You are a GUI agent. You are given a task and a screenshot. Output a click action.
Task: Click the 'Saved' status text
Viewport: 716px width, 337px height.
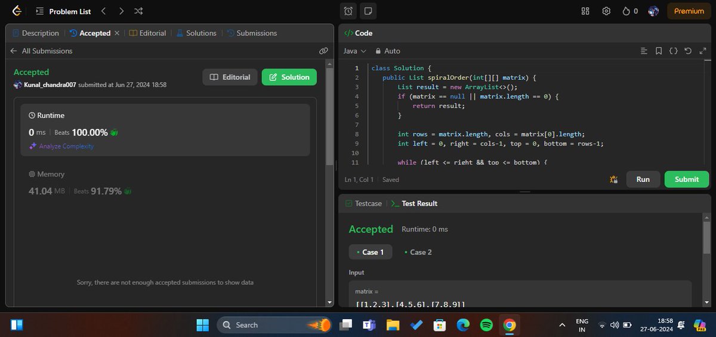(391, 180)
